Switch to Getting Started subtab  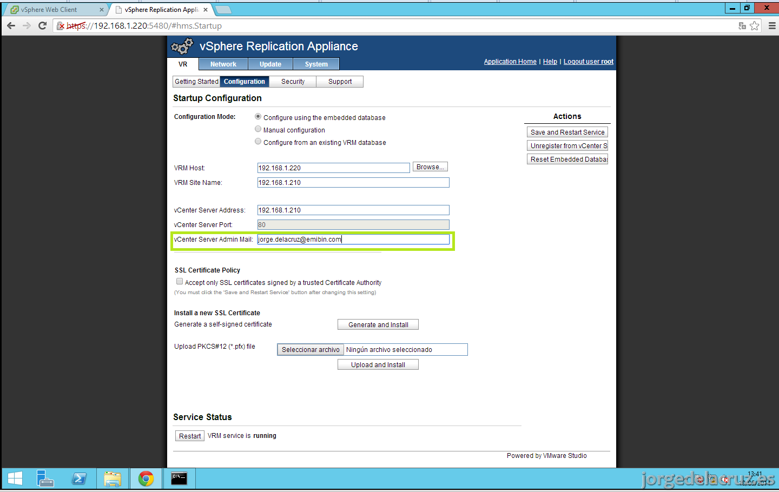point(196,82)
